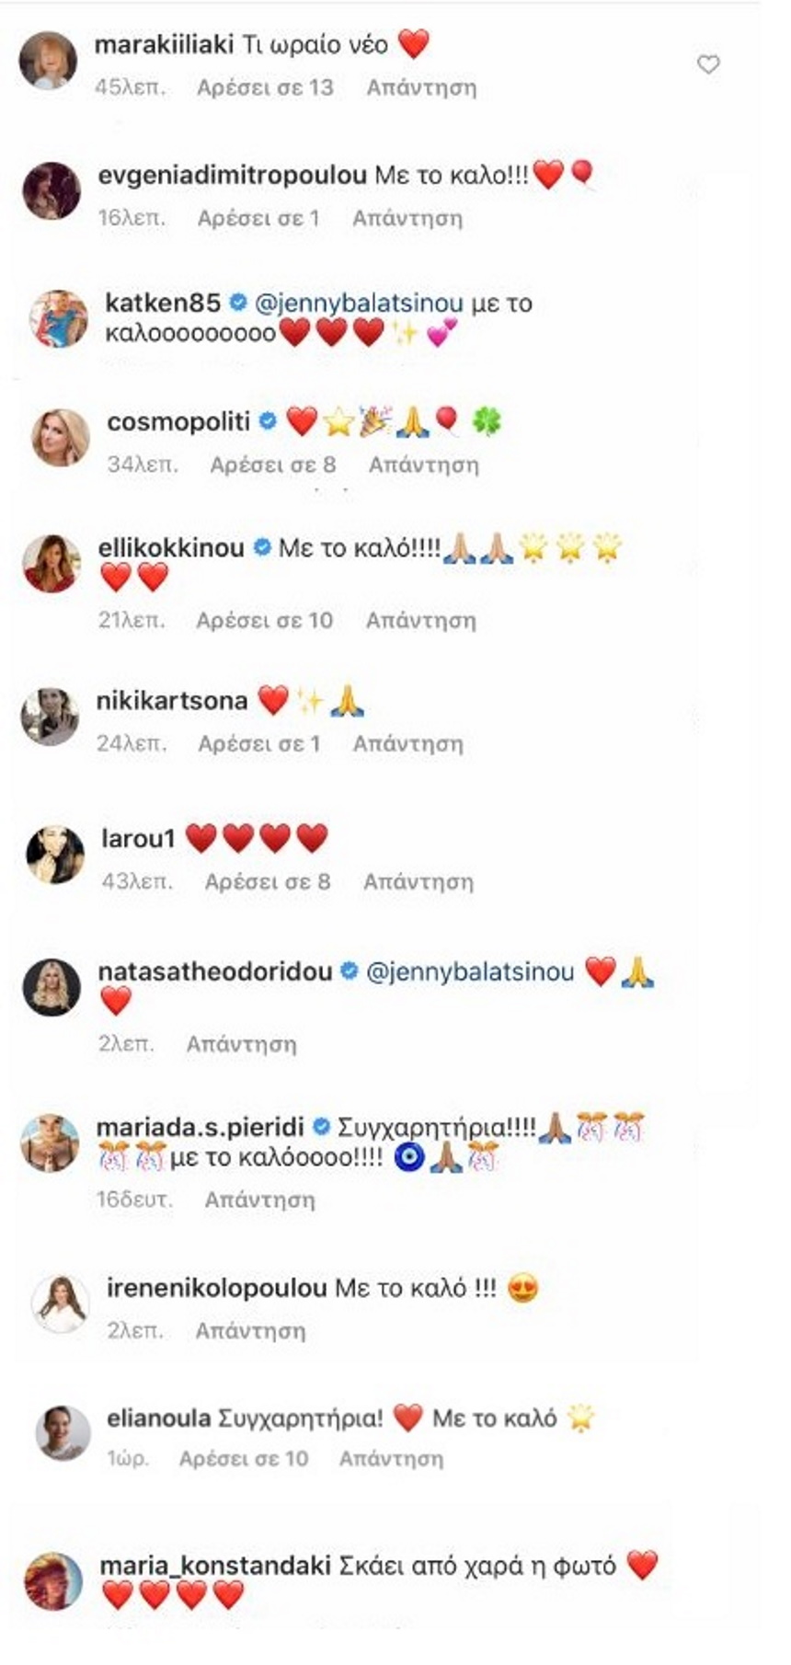Open verified badge next to katken85
791x1665 pixels.
point(237,303)
